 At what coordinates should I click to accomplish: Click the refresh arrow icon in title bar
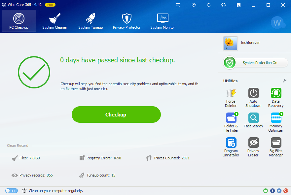coord(209,5)
